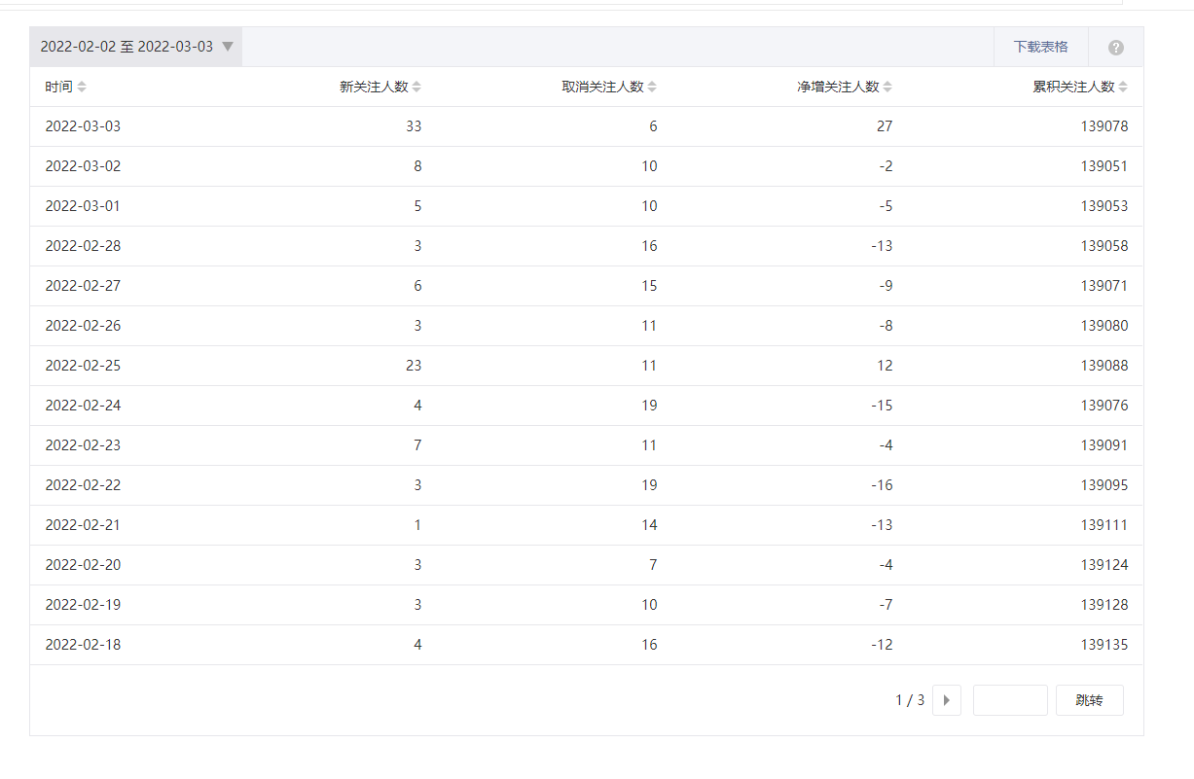1194x779 pixels.
Task: Focus the page number input field
Action: [x=1010, y=700]
